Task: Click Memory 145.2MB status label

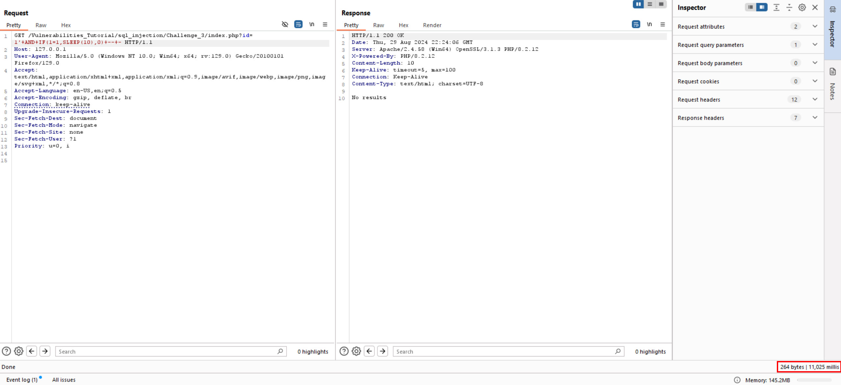Action: pyautogui.click(x=768, y=380)
